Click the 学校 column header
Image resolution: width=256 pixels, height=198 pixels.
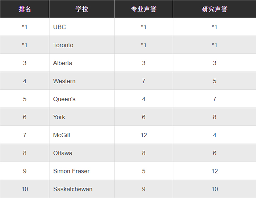pos(82,9)
